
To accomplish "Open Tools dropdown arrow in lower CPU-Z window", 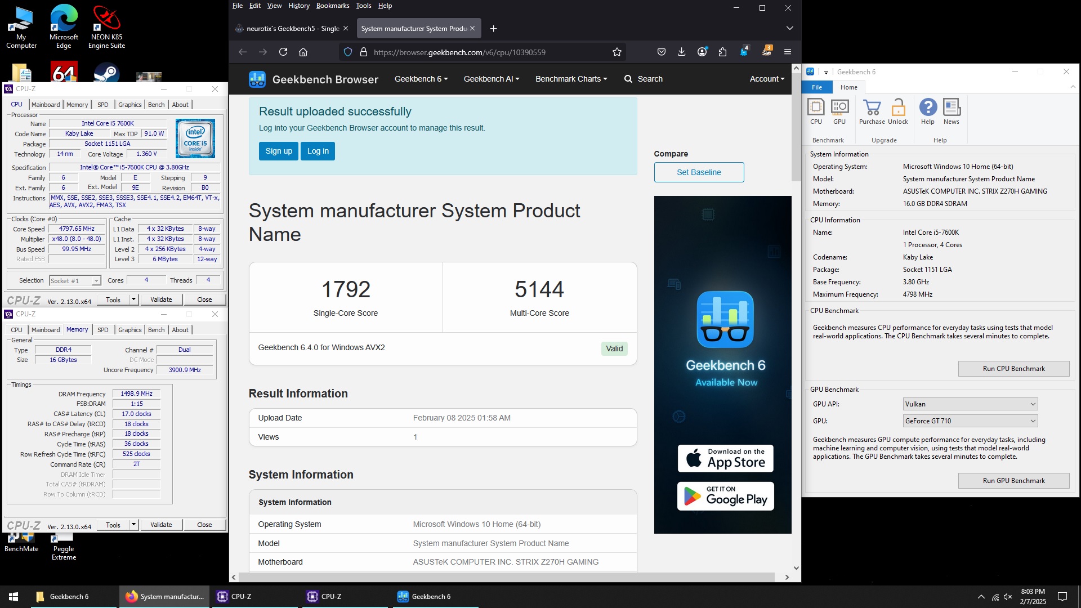I will click(133, 525).
